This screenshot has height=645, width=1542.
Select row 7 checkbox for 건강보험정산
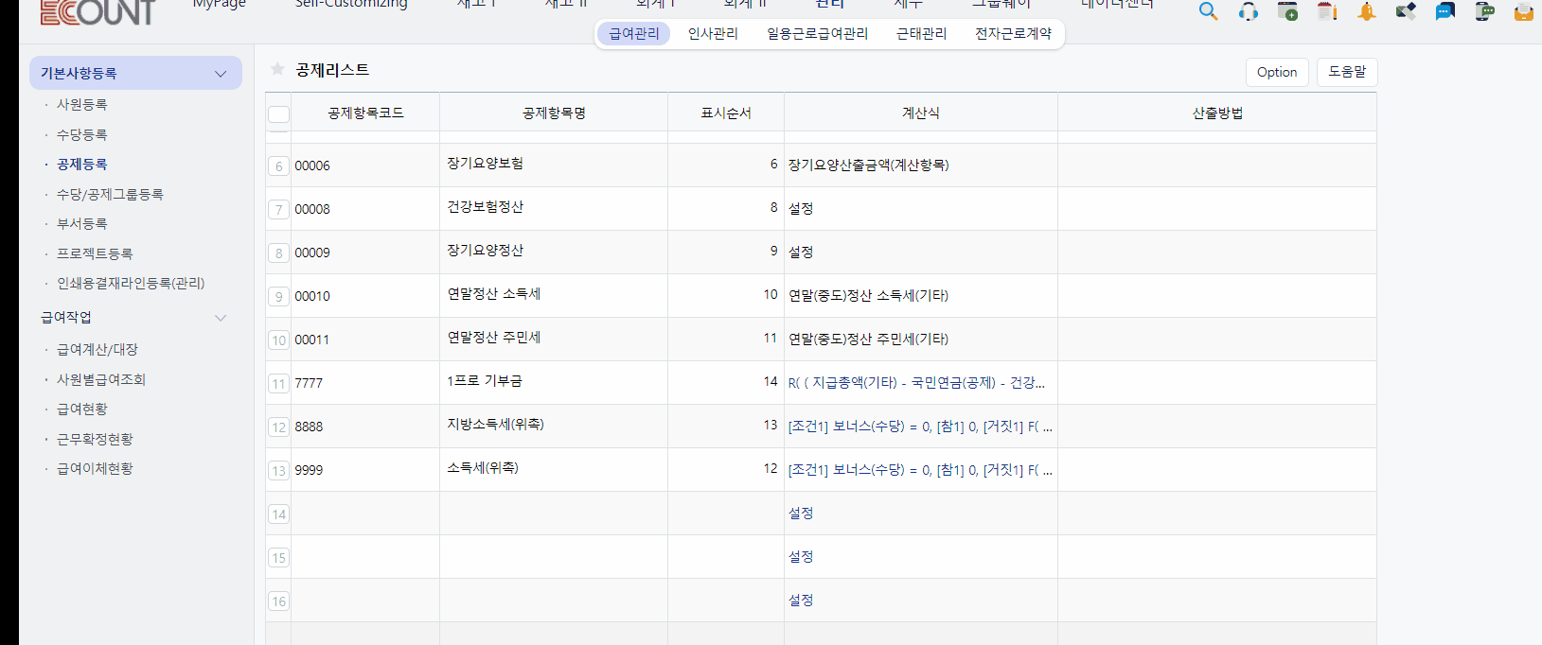click(x=278, y=210)
